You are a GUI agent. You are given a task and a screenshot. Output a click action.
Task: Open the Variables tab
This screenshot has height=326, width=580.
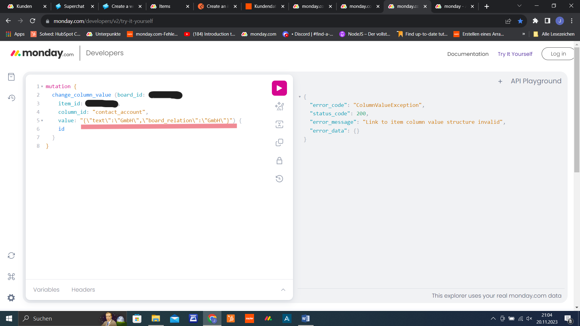46,290
